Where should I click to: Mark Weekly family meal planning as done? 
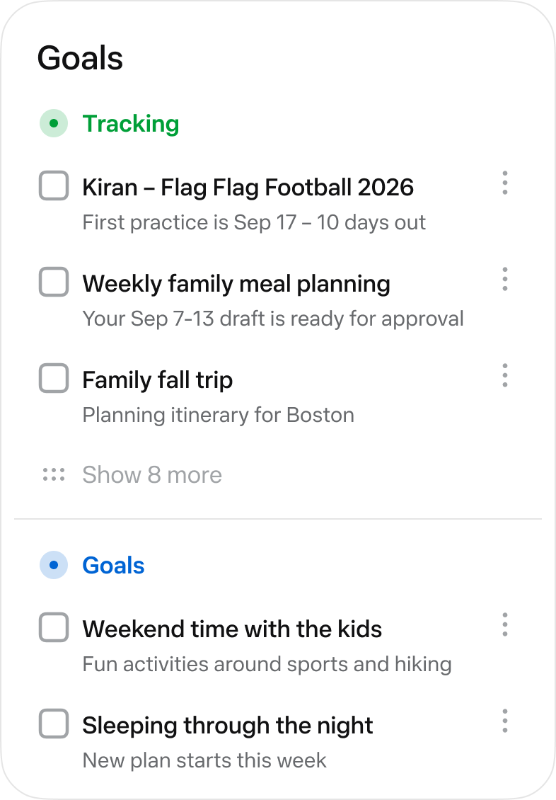tap(54, 282)
